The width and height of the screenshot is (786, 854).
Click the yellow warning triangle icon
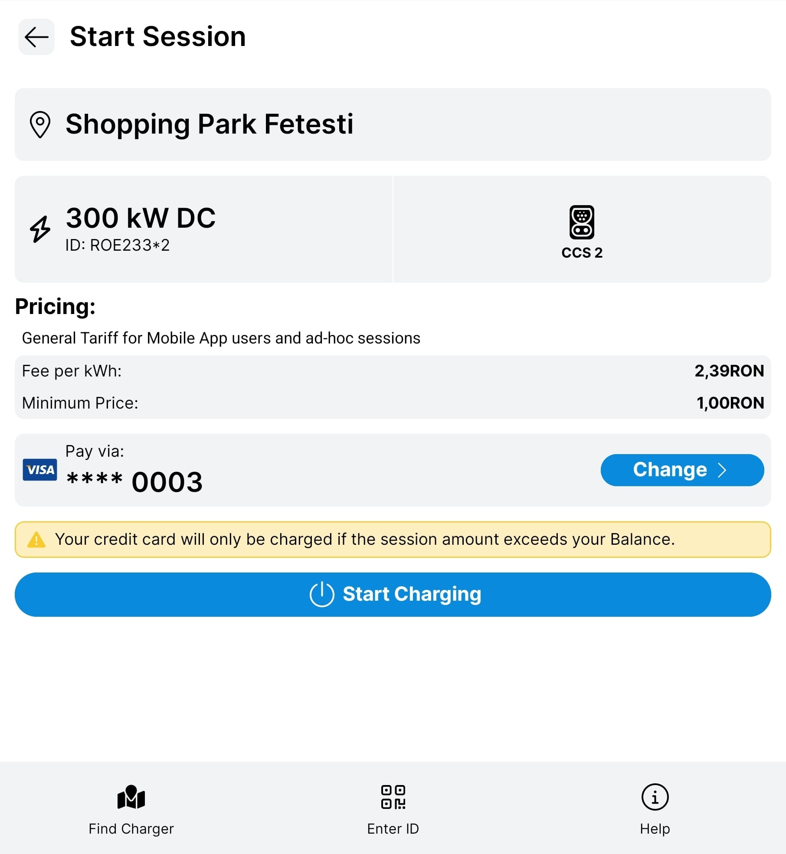(x=36, y=540)
